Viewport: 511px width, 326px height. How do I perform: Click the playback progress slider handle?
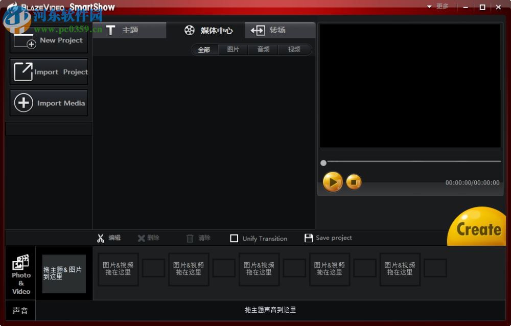323,163
